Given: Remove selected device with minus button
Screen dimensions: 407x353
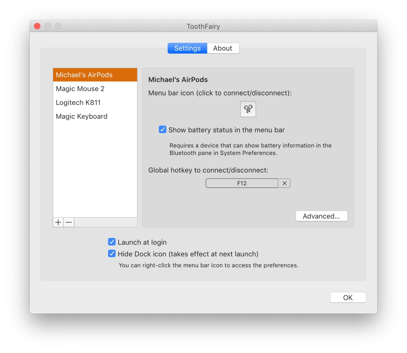Looking at the screenshot, I should pyautogui.click(x=69, y=222).
